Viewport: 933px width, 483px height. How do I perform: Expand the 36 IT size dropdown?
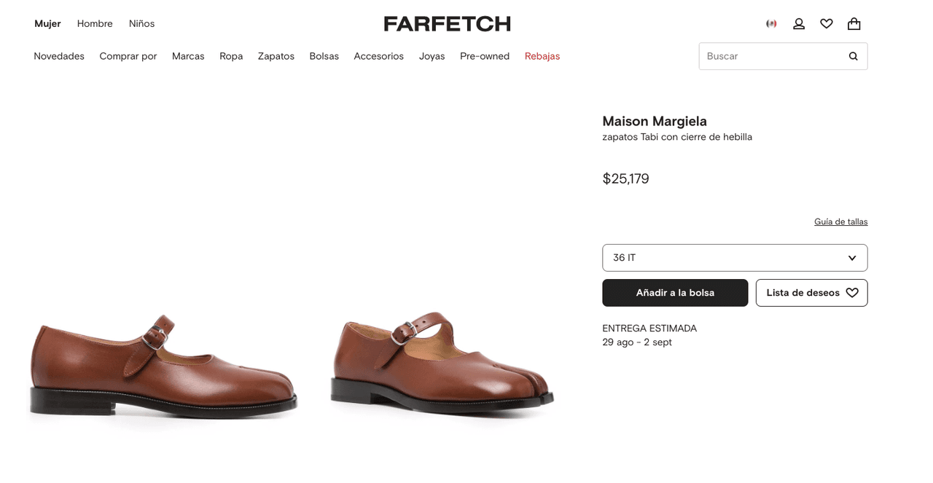[735, 258]
